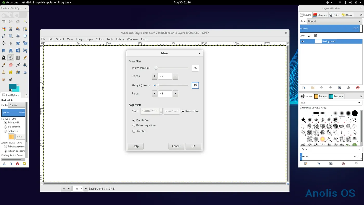The image size is (364, 205).
Task: Open the Layer menu
Action: (x=90, y=39)
